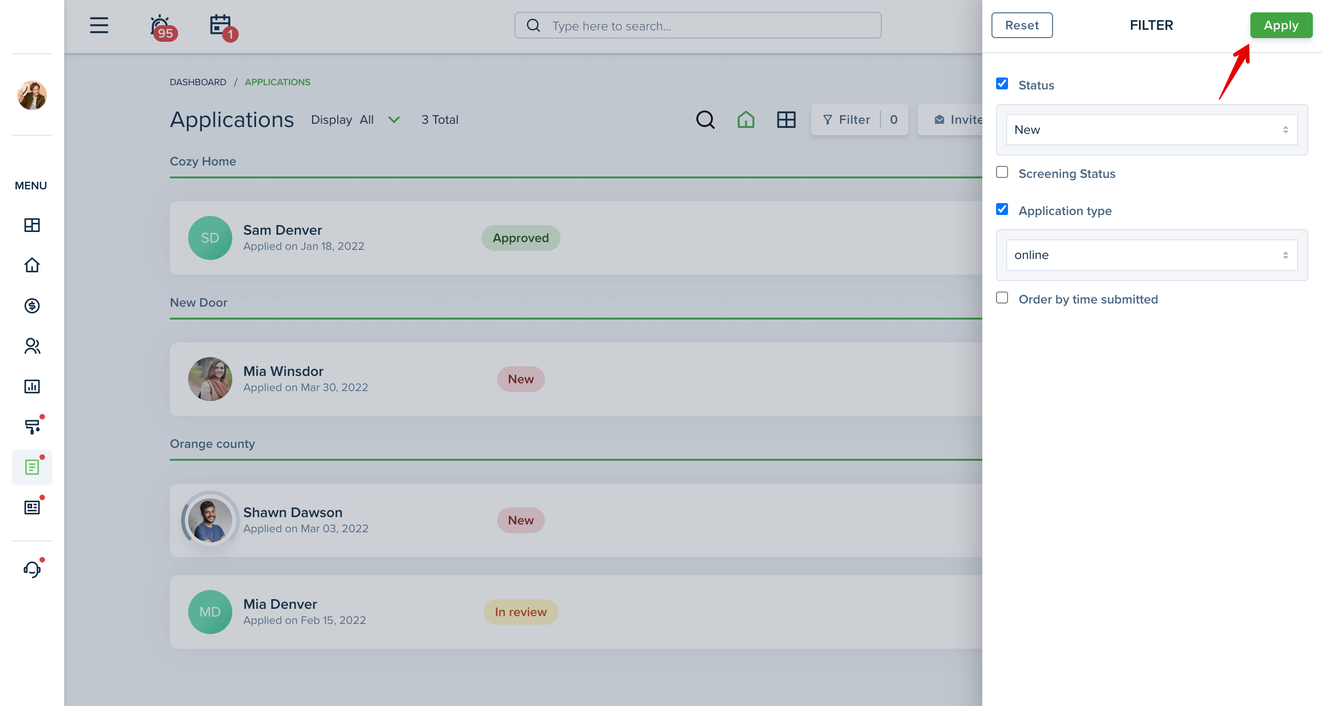Open the hamburger menu
The width and height of the screenshot is (1322, 706).
99,25
